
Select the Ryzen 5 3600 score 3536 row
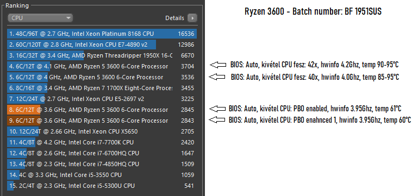click(102, 77)
